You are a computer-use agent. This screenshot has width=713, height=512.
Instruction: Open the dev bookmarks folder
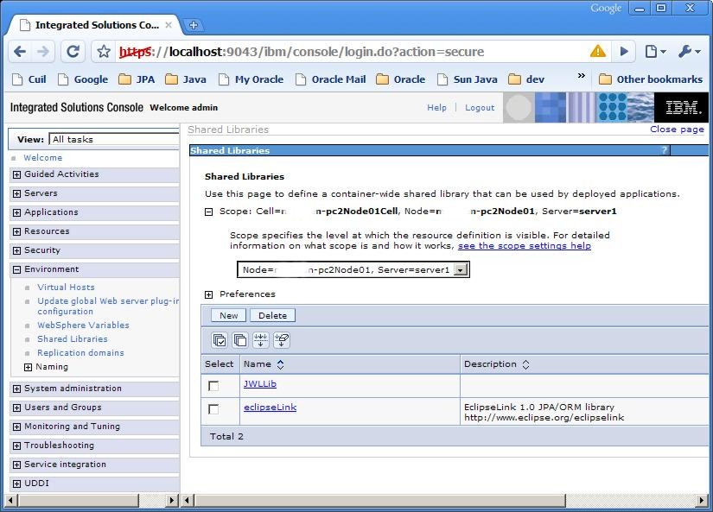click(526, 79)
